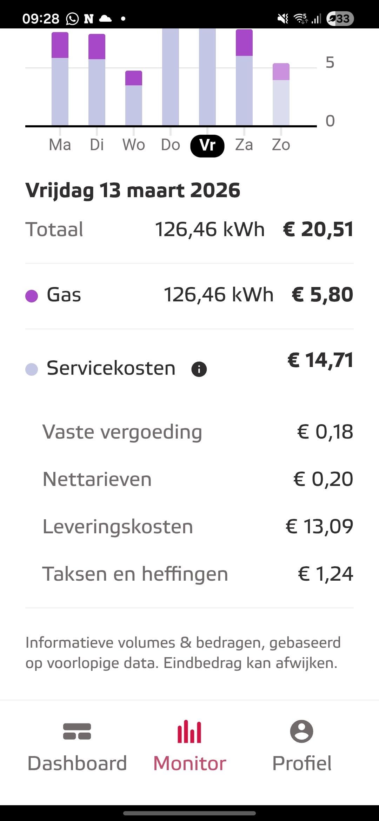Viewport: 379px width, 821px height.
Task: Select Wo in the weekday axis
Action: [x=134, y=145]
